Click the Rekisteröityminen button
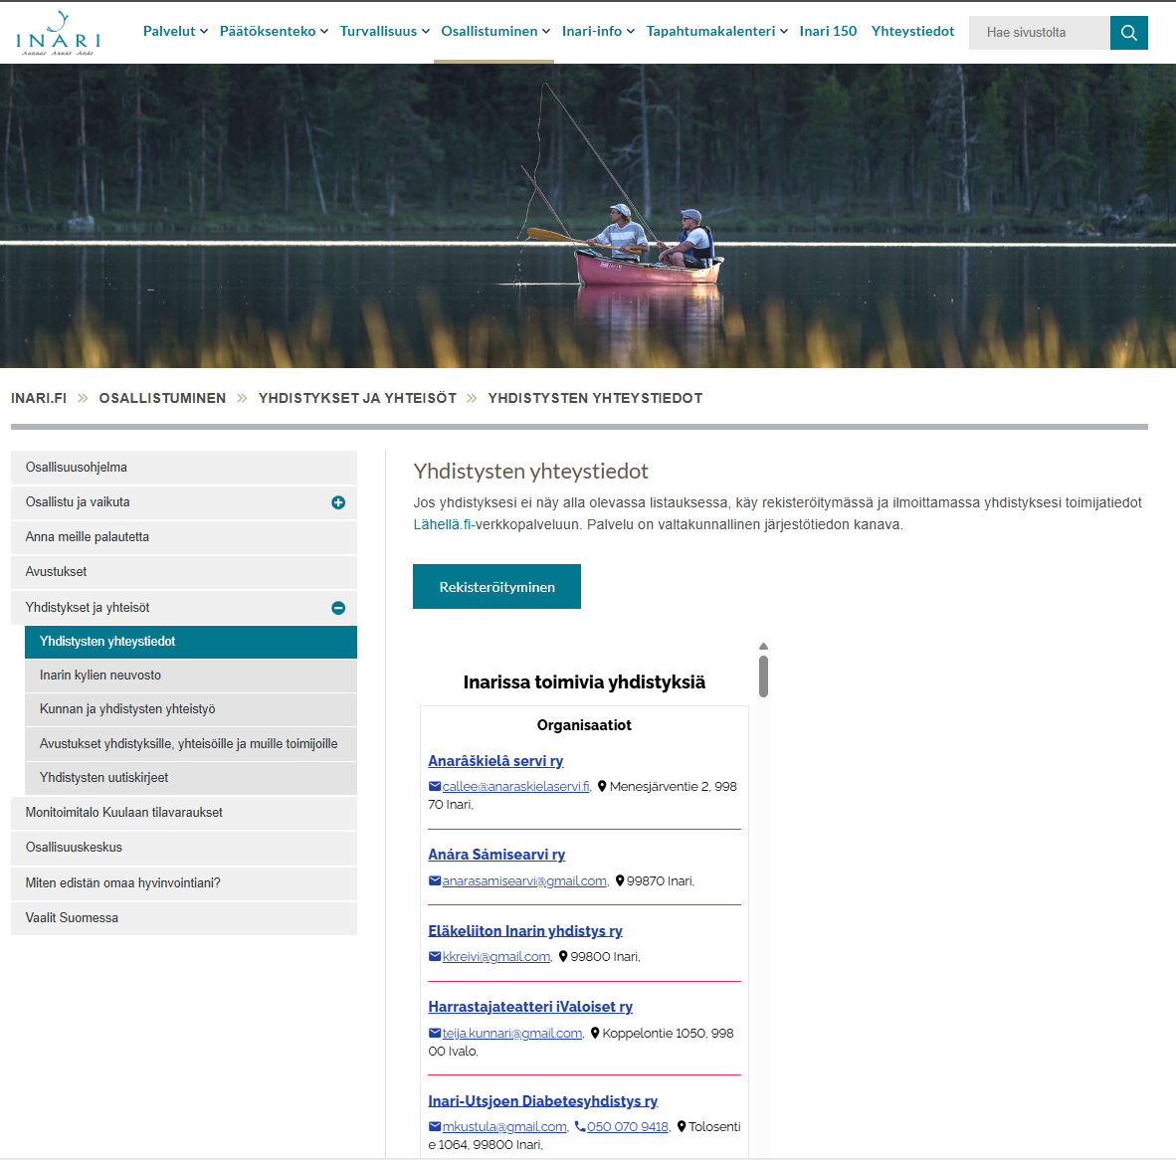The width and height of the screenshot is (1176, 1160). [496, 586]
